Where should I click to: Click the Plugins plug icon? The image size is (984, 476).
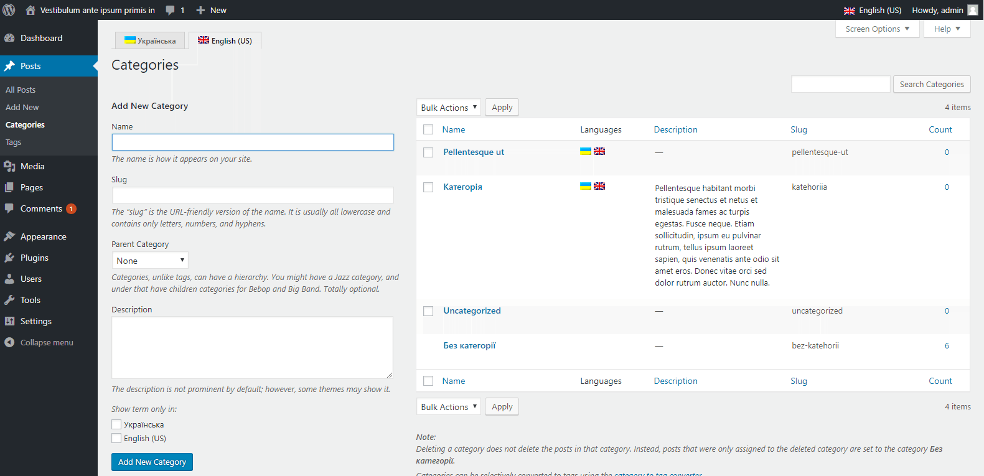point(9,258)
